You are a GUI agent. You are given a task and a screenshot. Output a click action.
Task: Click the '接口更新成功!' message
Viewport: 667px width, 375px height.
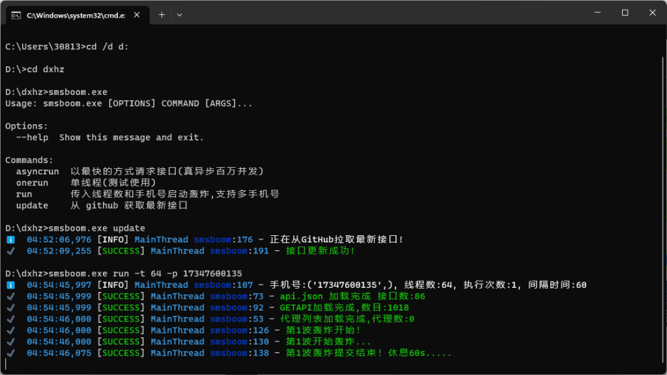click(320, 251)
